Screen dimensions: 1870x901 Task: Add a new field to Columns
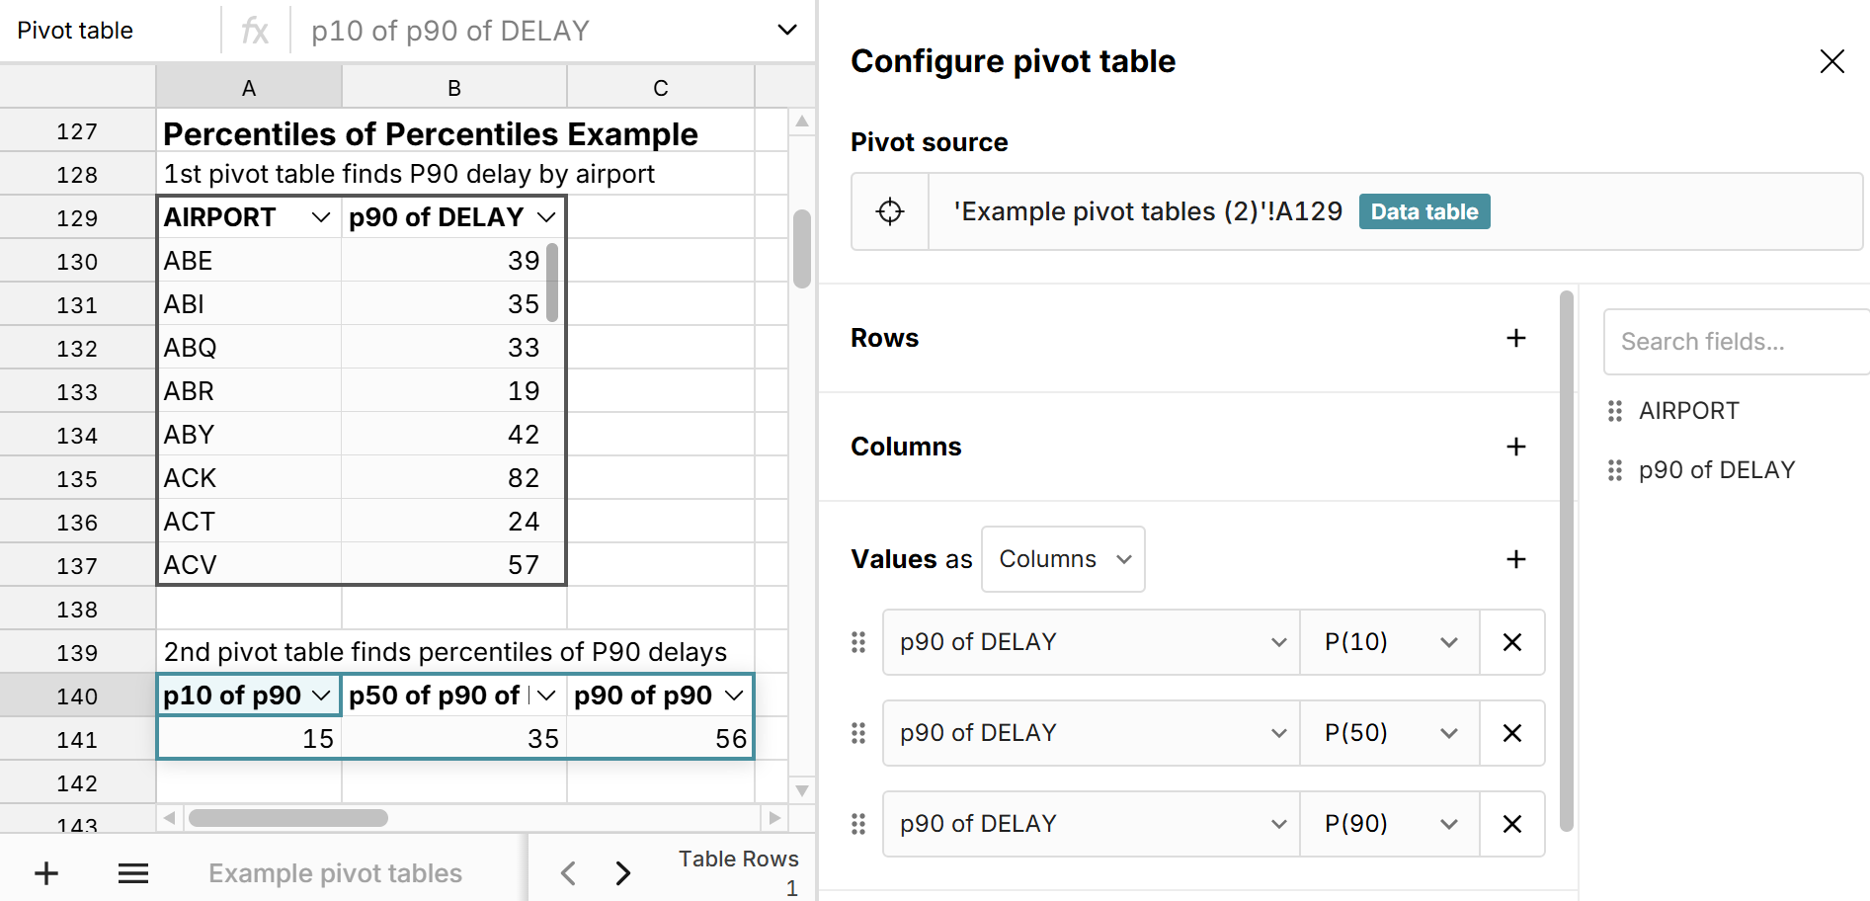(x=1515, y=447)
